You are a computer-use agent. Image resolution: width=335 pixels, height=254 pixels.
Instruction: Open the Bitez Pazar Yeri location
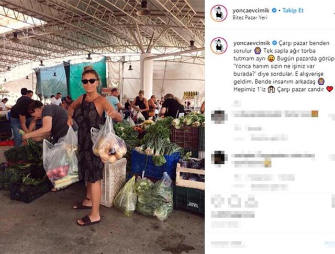pos(250,17)
